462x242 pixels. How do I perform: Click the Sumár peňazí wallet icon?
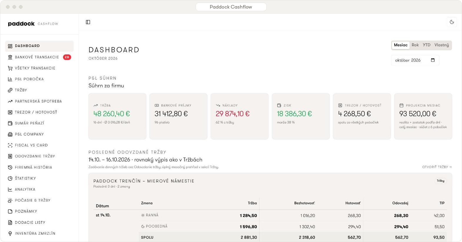coord(10,123)
